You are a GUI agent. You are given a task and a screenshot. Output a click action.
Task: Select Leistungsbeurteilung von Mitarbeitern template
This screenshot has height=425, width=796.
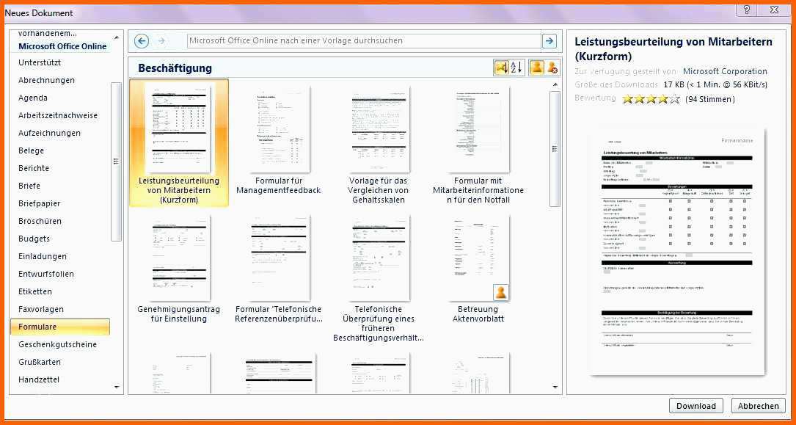pos(179,143)
